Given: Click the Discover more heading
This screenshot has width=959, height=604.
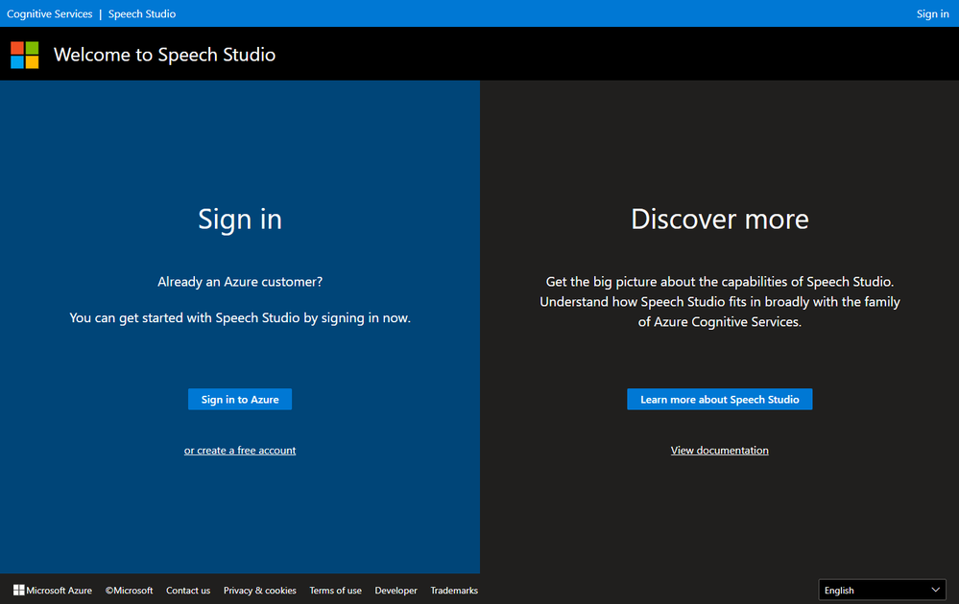Looking at the screenshot, I should [x=719, y=219].
